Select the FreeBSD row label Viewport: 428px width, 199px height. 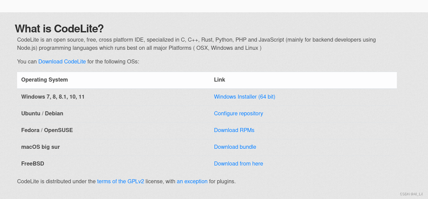click(x=33, y=164)
